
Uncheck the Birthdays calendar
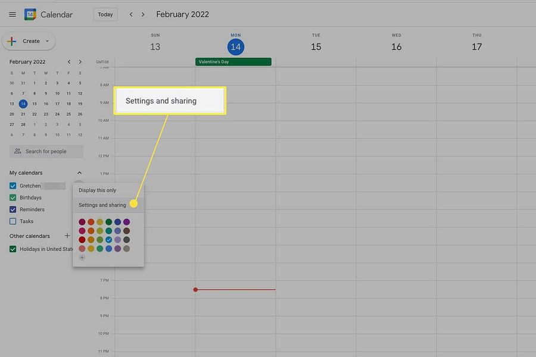(13, 197)
